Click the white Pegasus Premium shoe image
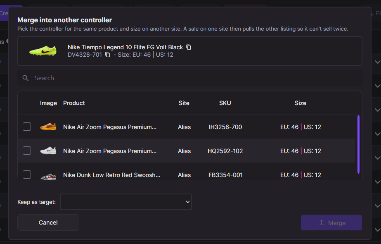Screen dimensions: 381x244 tap(48, 151)
